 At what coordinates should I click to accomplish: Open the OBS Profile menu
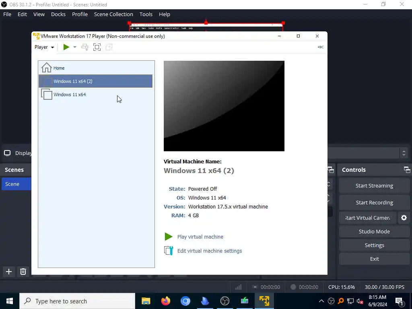pos(80,14)
